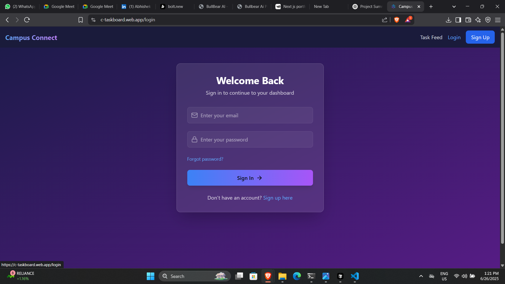Toggle the browser sidebar panel icon
The image size is (505, 284).
point(458,20)
